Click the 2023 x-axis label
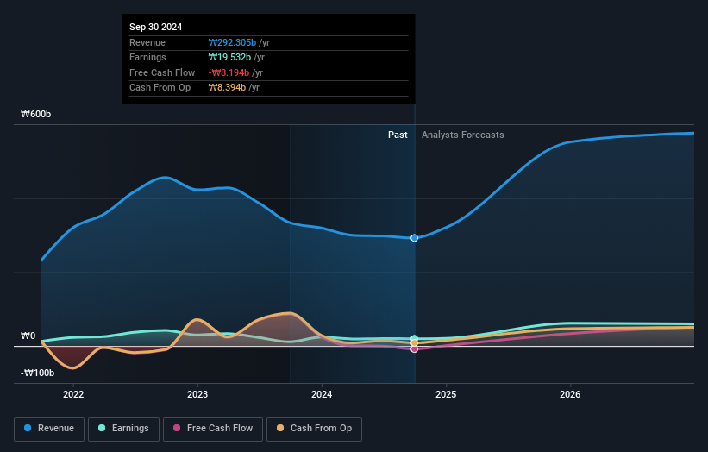Image resolution: width=708 pixels, height=452 pixels. click(197, 395)
